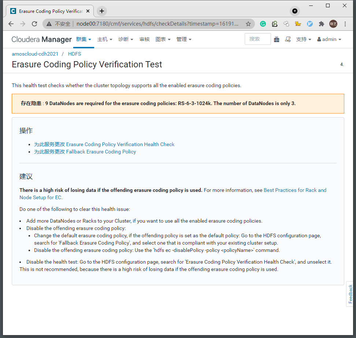
Task: Open the browser profile avatar
Action: click(x=333, y=24)
